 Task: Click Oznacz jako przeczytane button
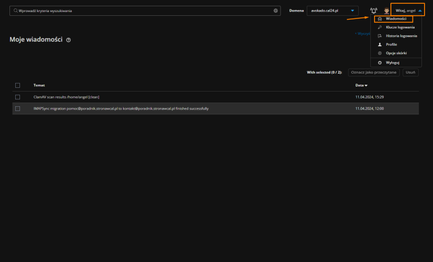(x=374, y=72)
